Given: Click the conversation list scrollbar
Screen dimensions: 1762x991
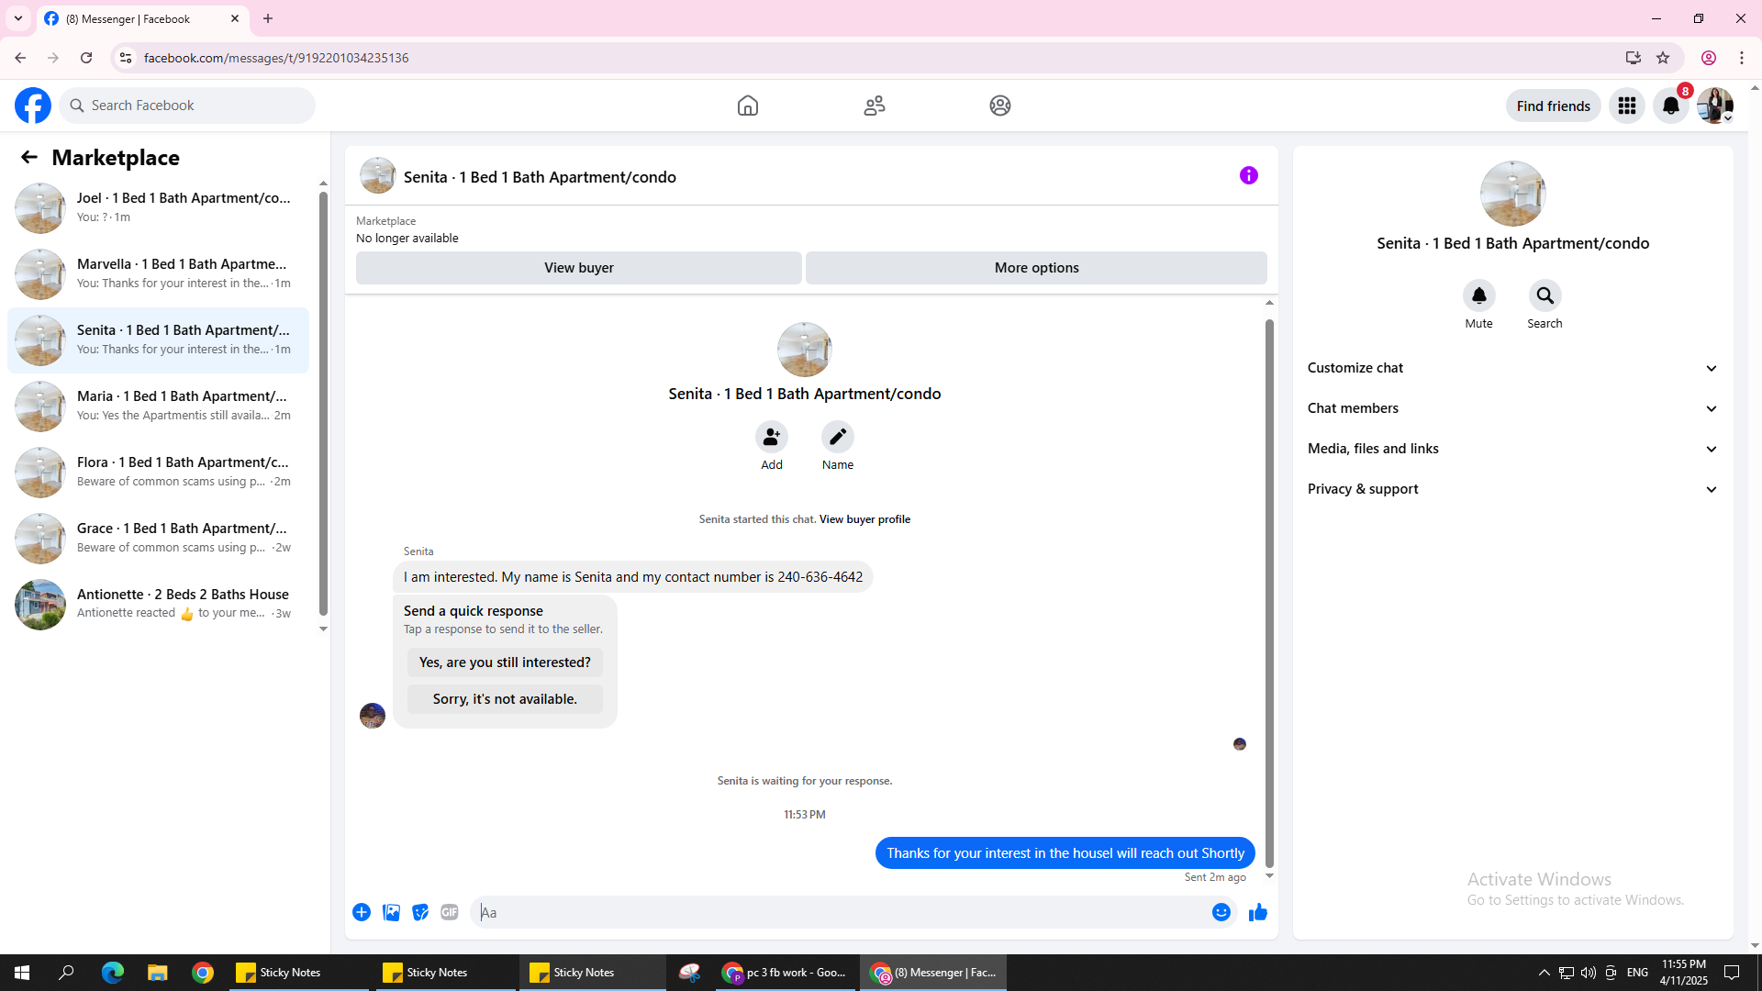Looking at the screenshot, I should click(x=323, y=404).
